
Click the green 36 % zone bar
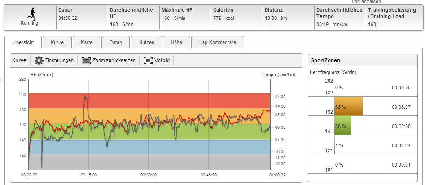click(x=342, y=126)
